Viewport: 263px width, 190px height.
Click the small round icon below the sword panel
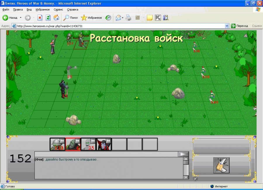click(195, 179)
